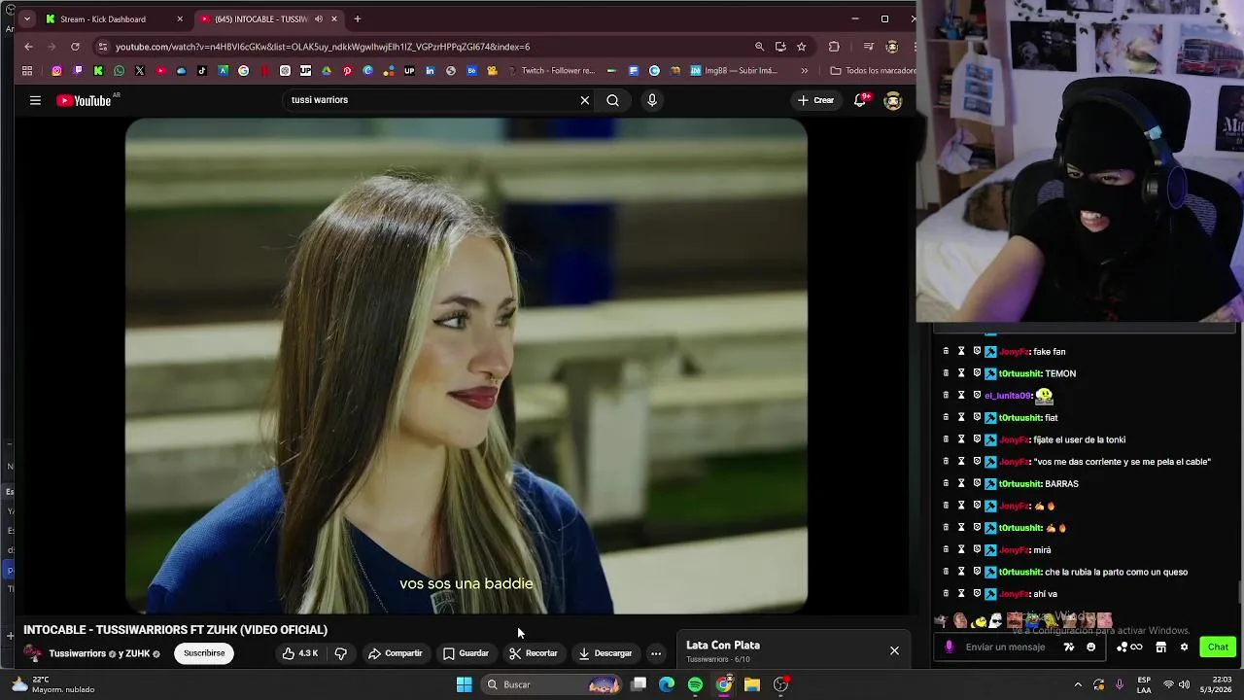Open the browser extensions puzzle icon
Image resolution: width=1244 pixels, height=700 pixels.
coord(834,46)
